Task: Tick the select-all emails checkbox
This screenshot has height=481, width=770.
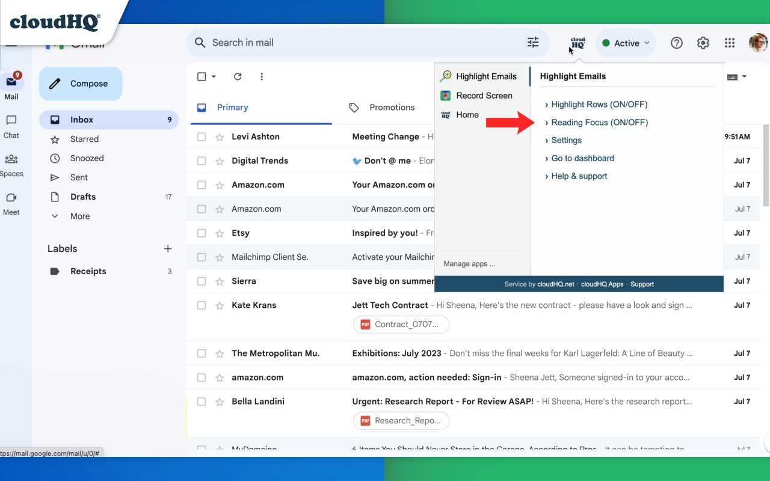Action: pos(202,76)
